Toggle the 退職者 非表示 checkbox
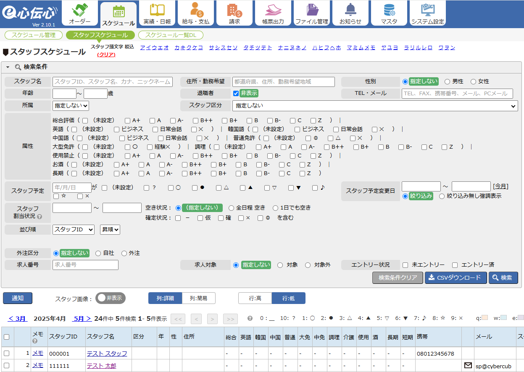524x372 pixels. point(236,93)
